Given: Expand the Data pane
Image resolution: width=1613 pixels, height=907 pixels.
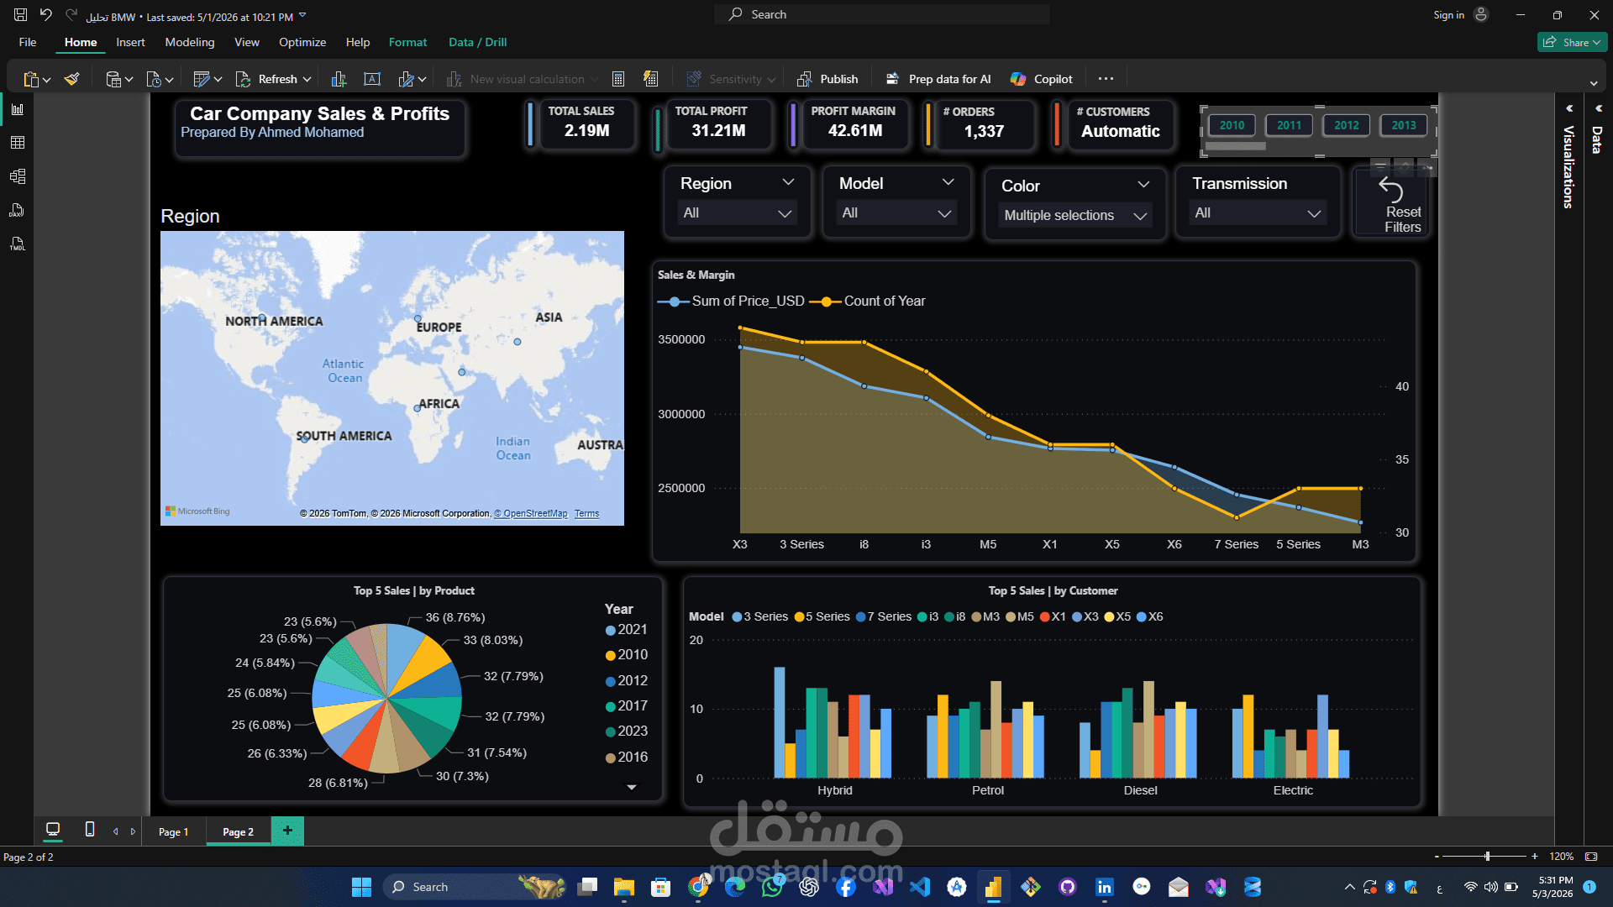Looking at the screenshot, I should click(1598, 108).
